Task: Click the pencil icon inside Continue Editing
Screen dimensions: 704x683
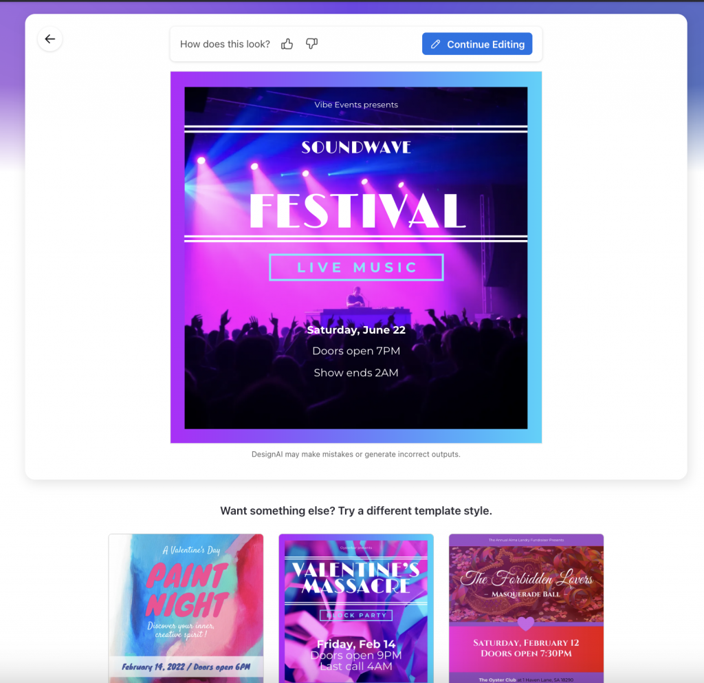Action: click(x=435, y=43)
